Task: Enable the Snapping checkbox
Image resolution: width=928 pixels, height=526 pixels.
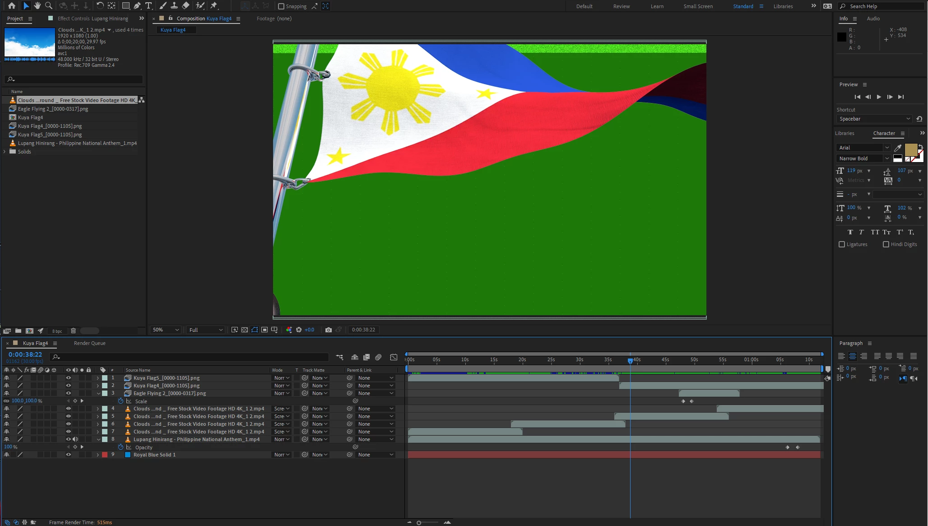Action: click(x=281, y=6)
